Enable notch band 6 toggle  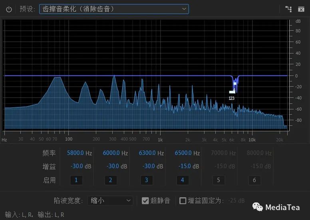(254, 180)
